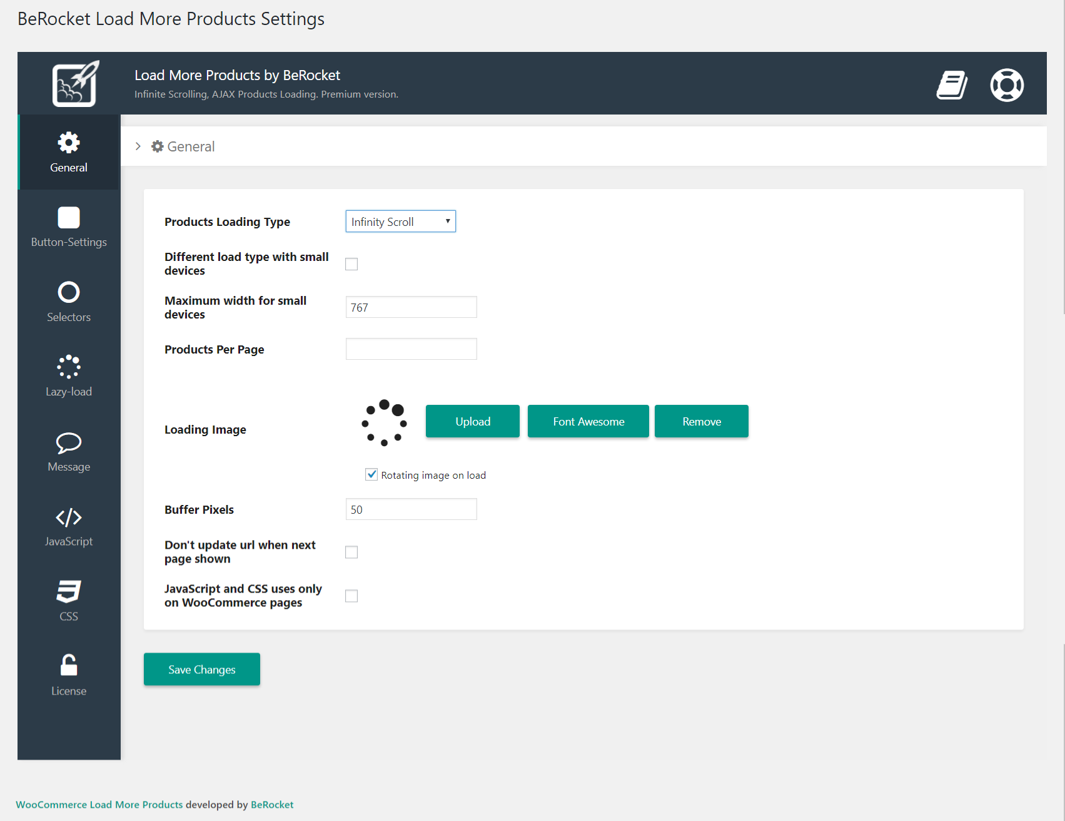
Task: Click the breadcrumb chevron arrow
Action: [138, 146]
